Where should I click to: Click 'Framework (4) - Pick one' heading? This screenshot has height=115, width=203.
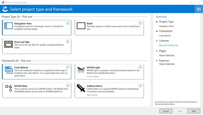pyautogui.click(x=16, y=61)
